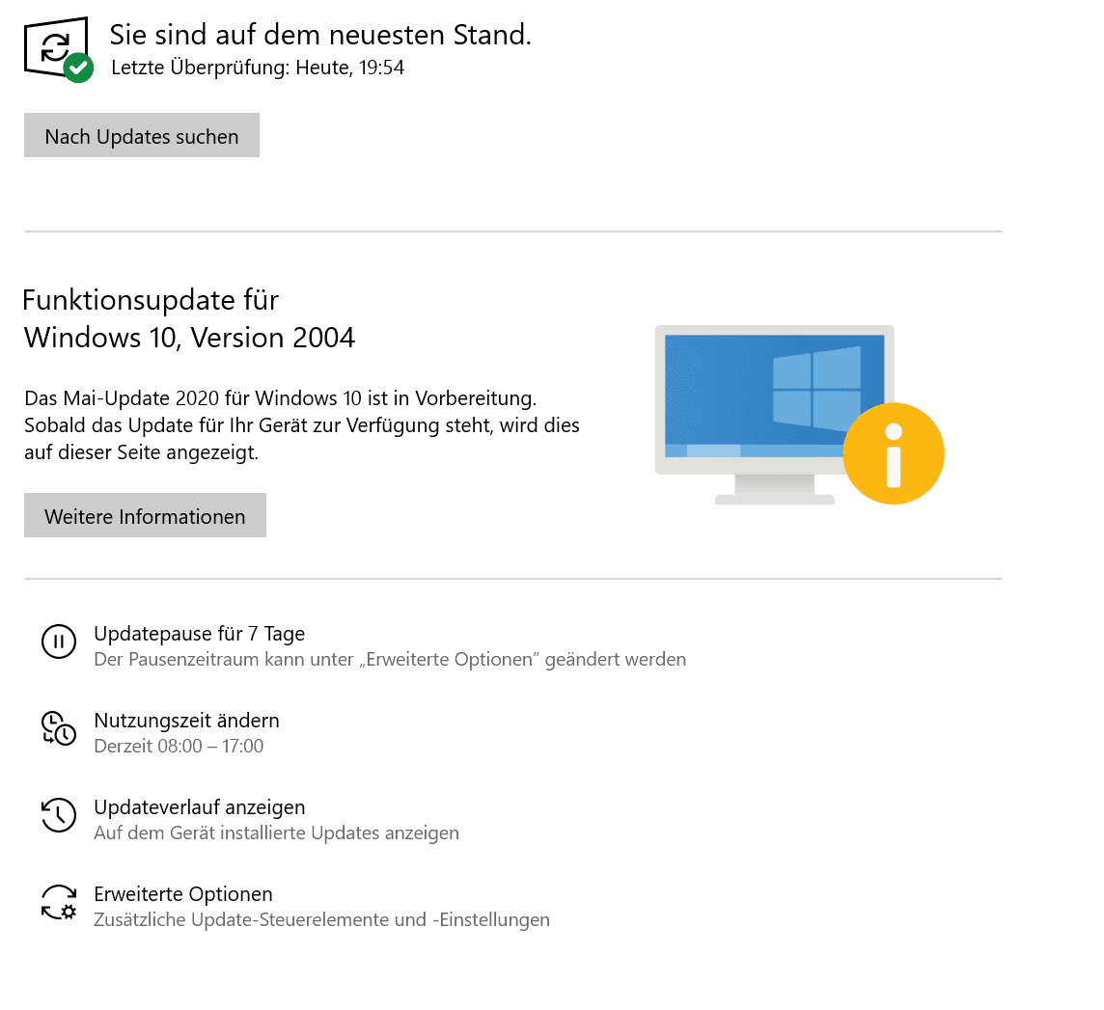Click 'Zusätzliche Update-Steuerelemente und -Einstellungen' subtitle
This screenshot has height=1010, width=1104.
click(x=321, y=920)
